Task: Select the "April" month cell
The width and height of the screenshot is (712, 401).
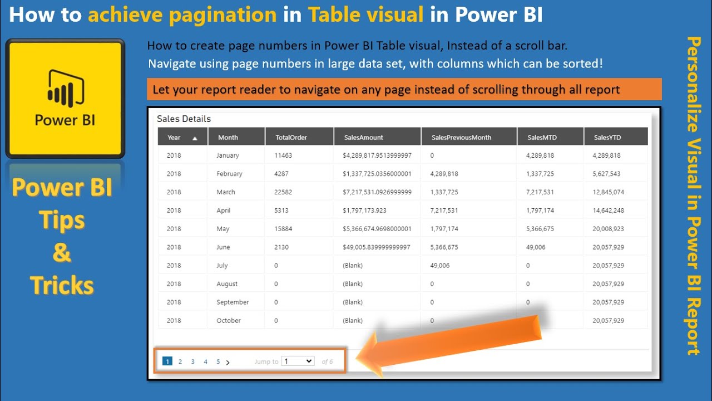Action: pyautogui.click(x=223, y=211)
